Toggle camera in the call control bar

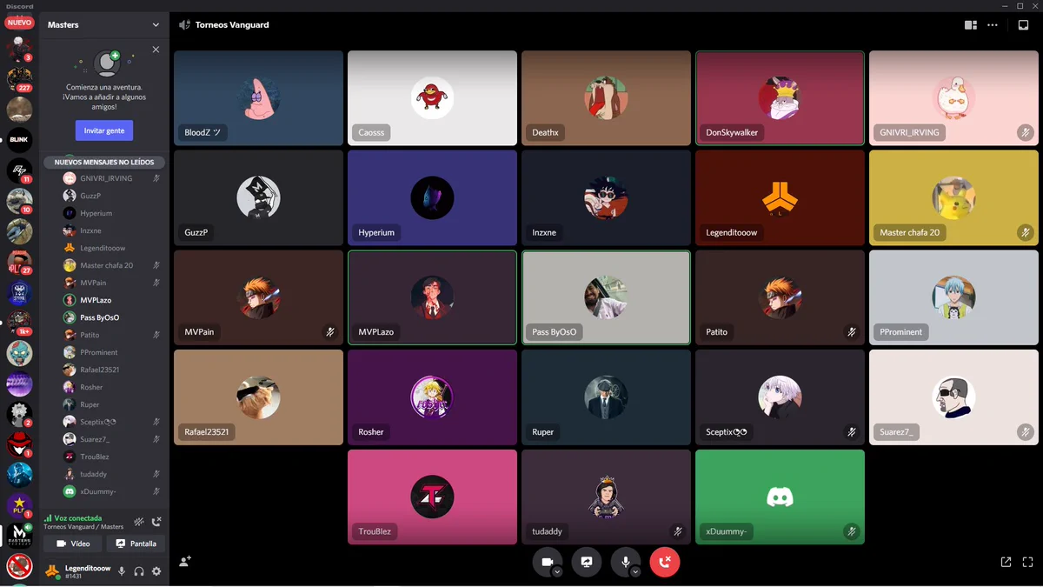point(547,562)
